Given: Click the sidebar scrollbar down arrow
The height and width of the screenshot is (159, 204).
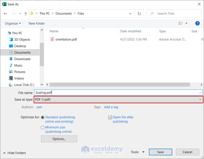Looking at the screenshot, I should [x=42, y=85].
